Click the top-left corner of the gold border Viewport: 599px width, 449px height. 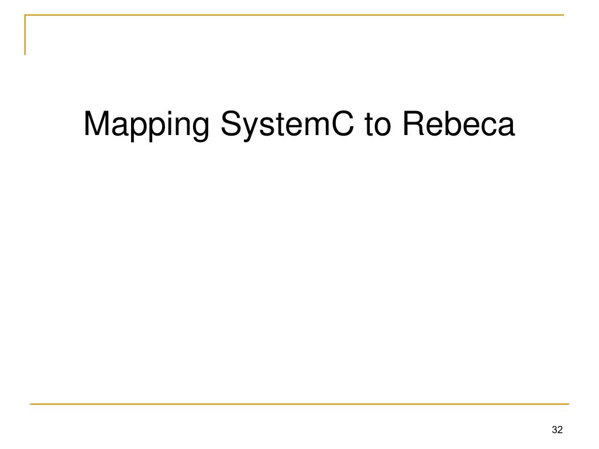click(x=25, y=15)
